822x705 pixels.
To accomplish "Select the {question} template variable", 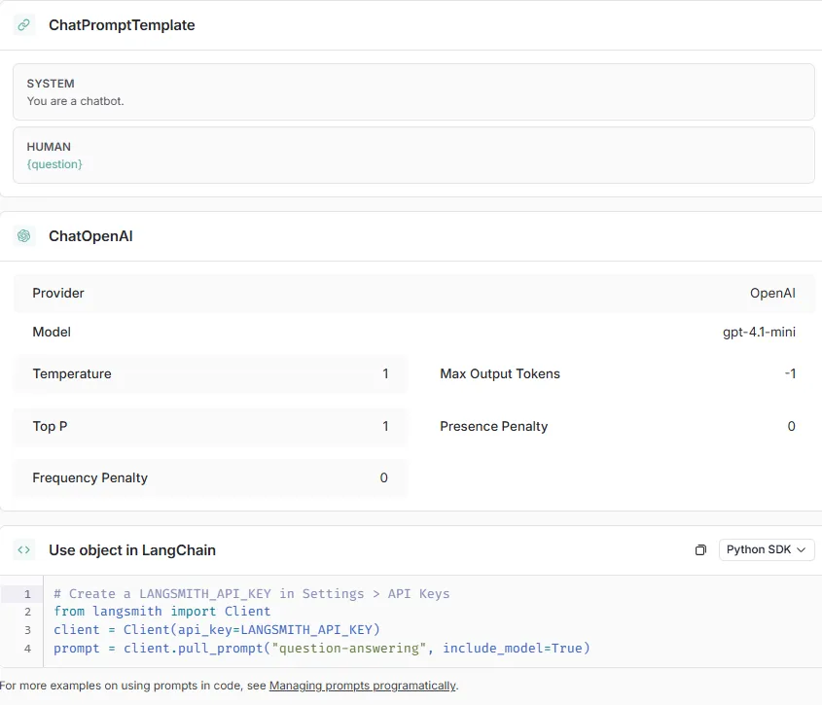I will [54, 164].
